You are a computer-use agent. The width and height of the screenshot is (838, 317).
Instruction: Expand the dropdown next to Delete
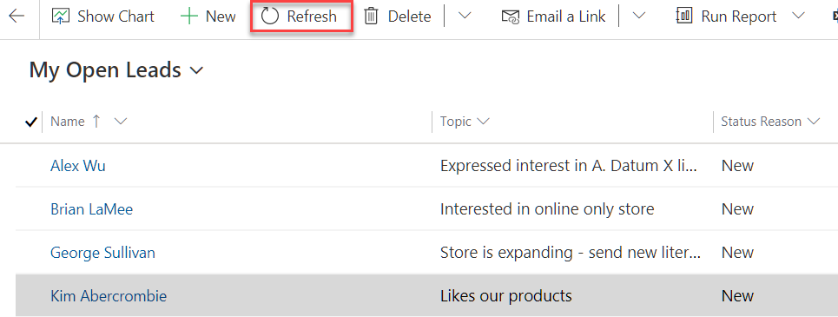coord(465,16)
